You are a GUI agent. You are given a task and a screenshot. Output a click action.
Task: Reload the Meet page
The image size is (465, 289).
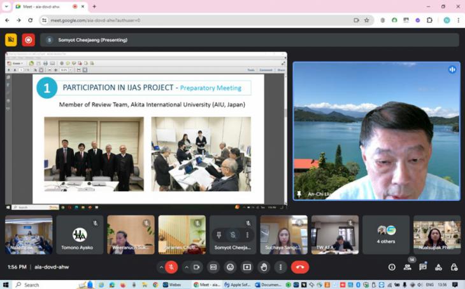[30, 20]
